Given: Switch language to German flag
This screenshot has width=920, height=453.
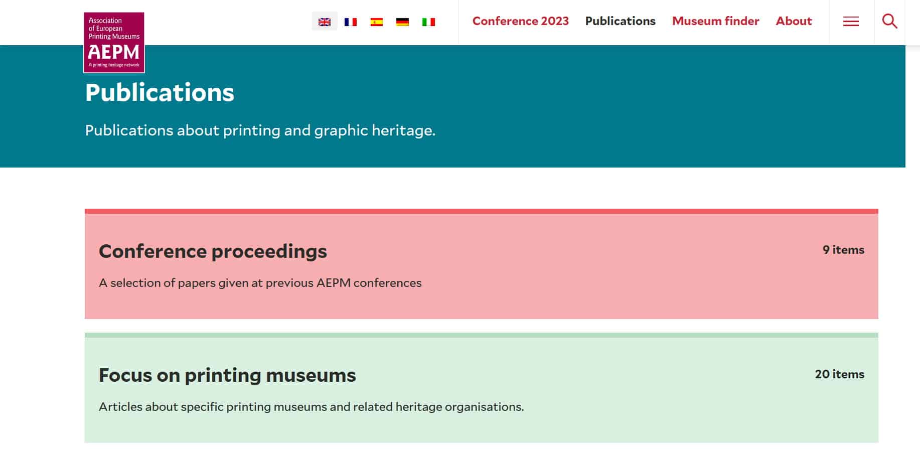Looking at the screenshot, I should coord(402,22).
